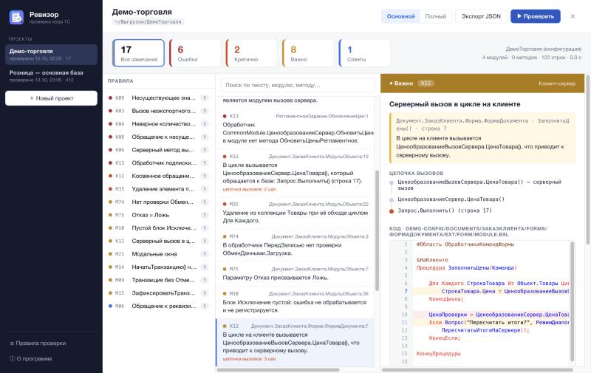The image size is (591, 373).
Task: Select rule K09 Несуществующее зна...
Action: 158,98
